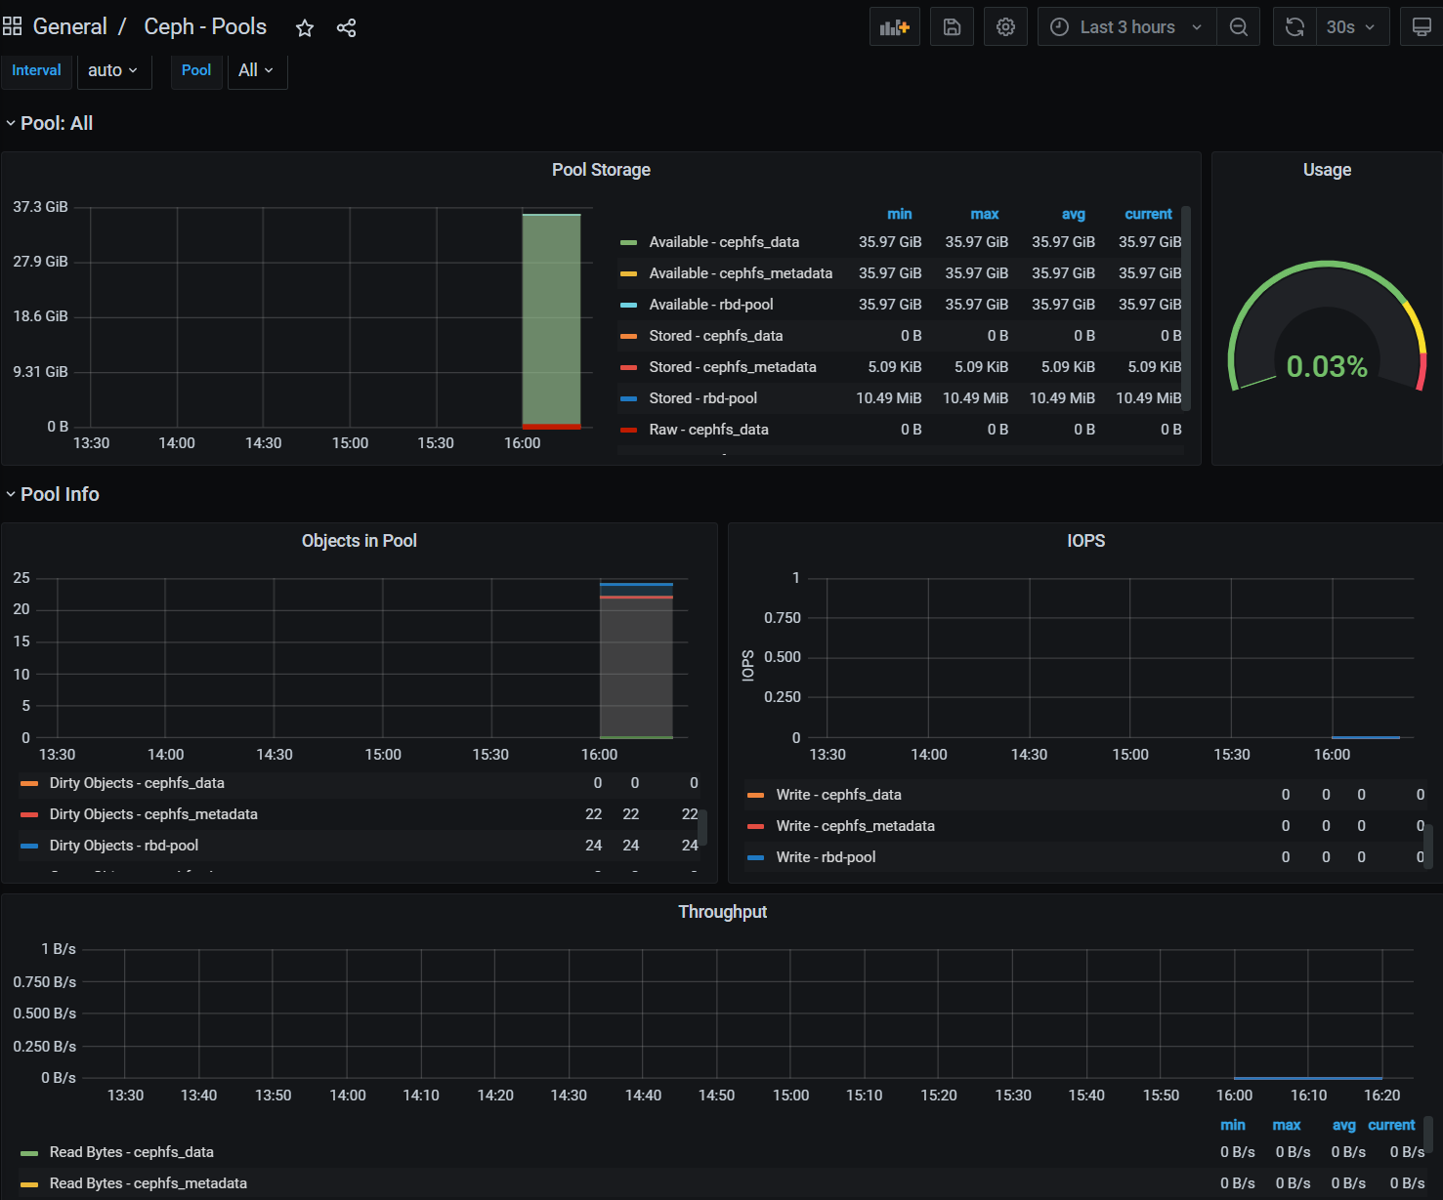
Task: Add a new panel to dashboard
Action: point(895,27)
